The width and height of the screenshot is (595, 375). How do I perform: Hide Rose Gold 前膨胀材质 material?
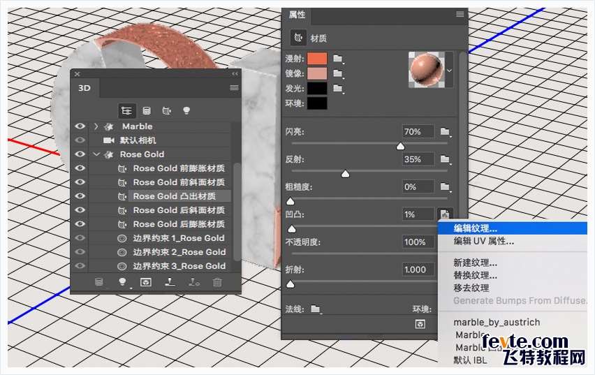80,168
